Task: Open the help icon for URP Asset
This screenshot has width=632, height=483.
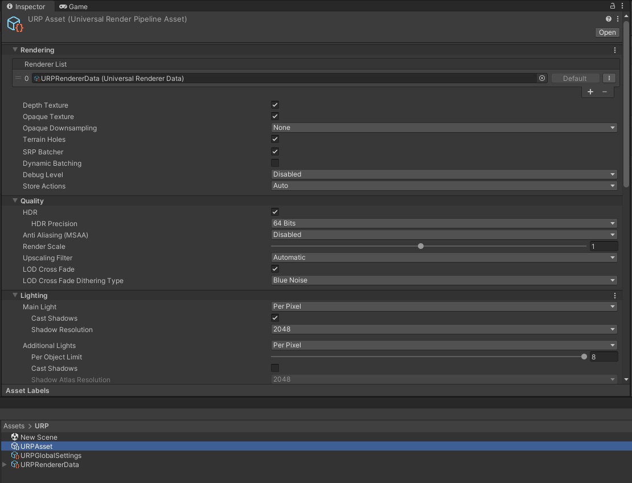Action: point(609,19)
